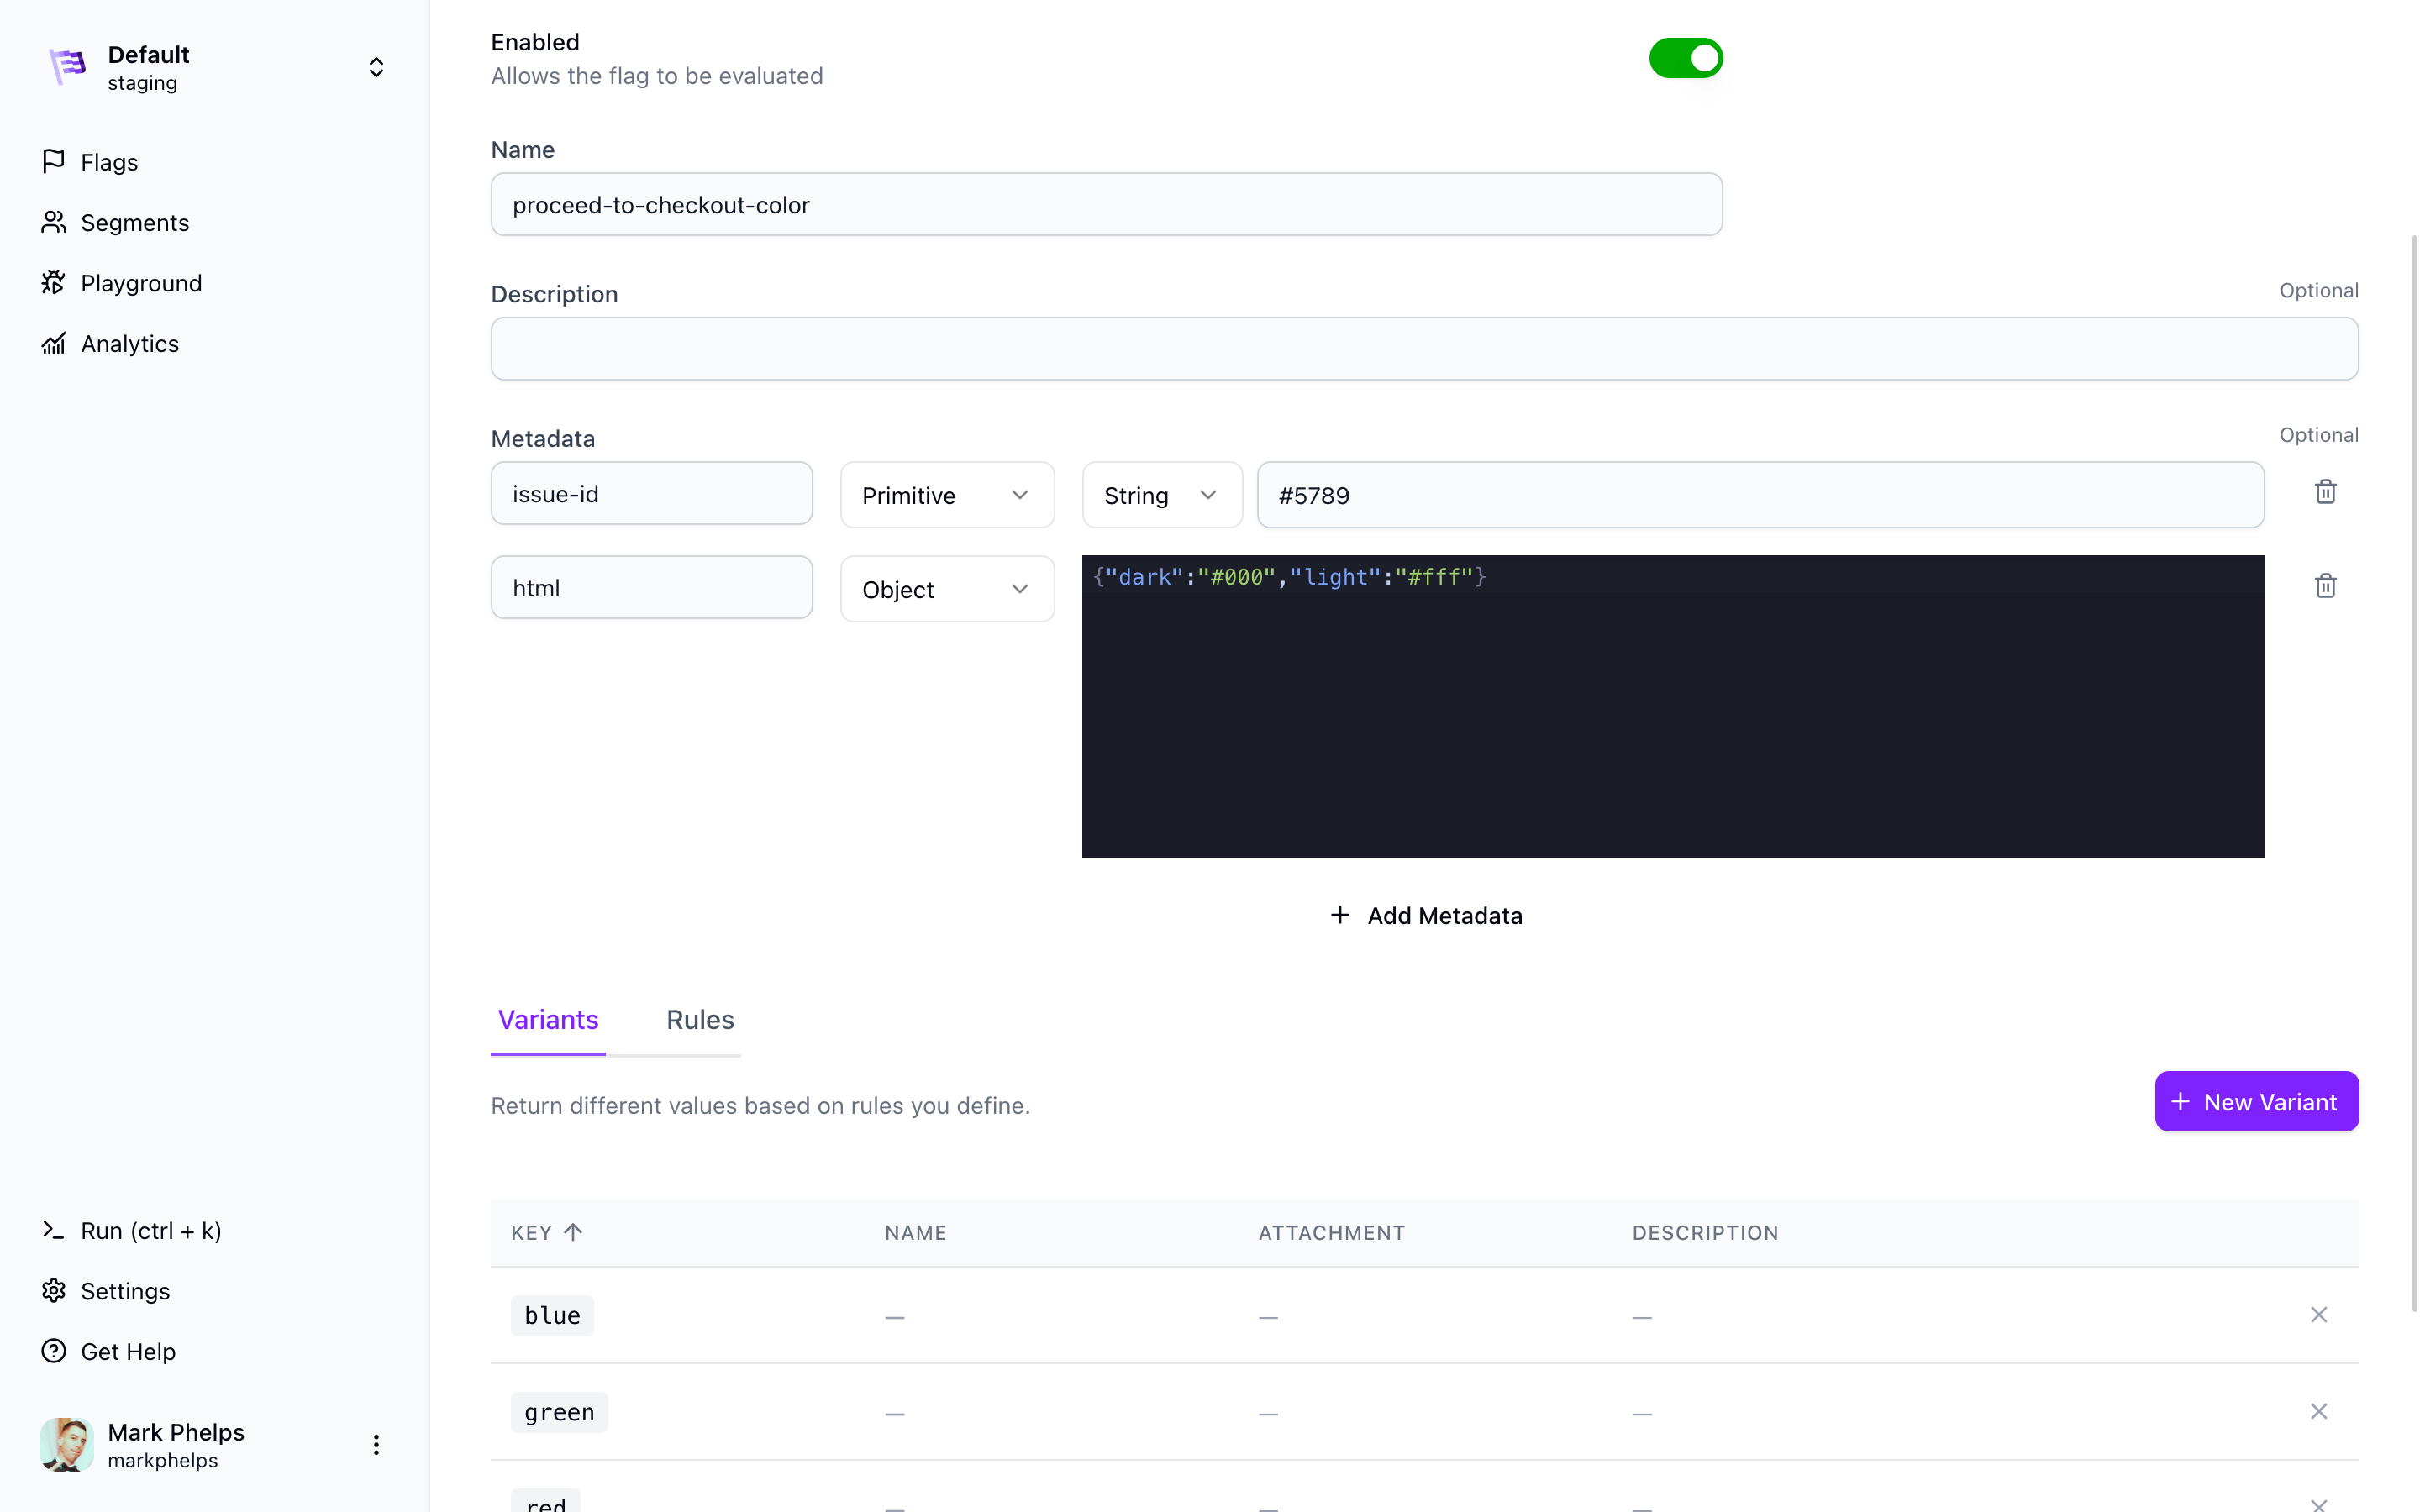Click into the Description input field
This screenshot has width=2420, height=1512.
[1424, 349]
